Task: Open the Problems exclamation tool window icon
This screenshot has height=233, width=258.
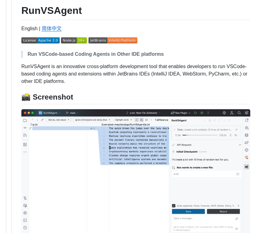Action: click(25, 227)
